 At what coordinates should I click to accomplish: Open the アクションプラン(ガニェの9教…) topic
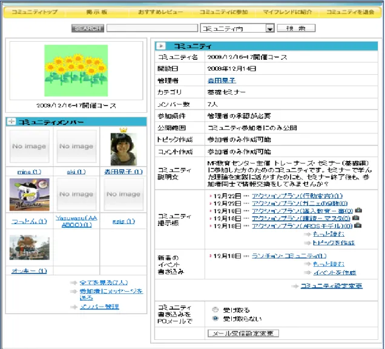point(300,203)
